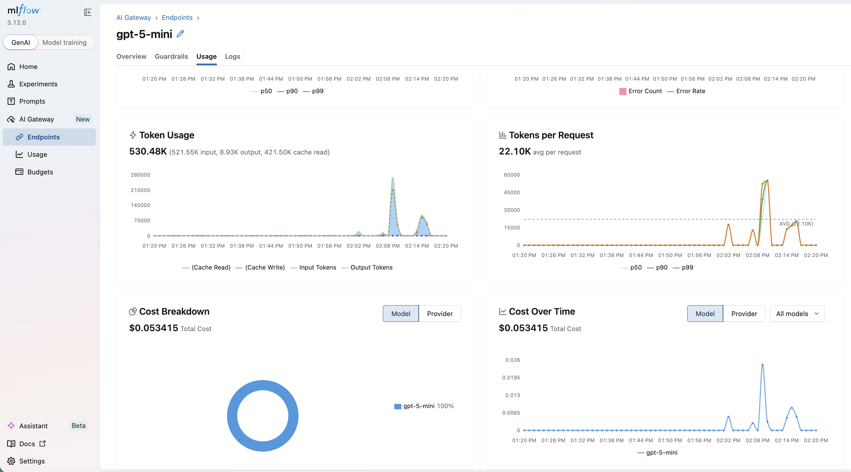Toggle p90 in Tokens per Request legend
Viewport: 851px width, 472px height.
coord(657,268)
